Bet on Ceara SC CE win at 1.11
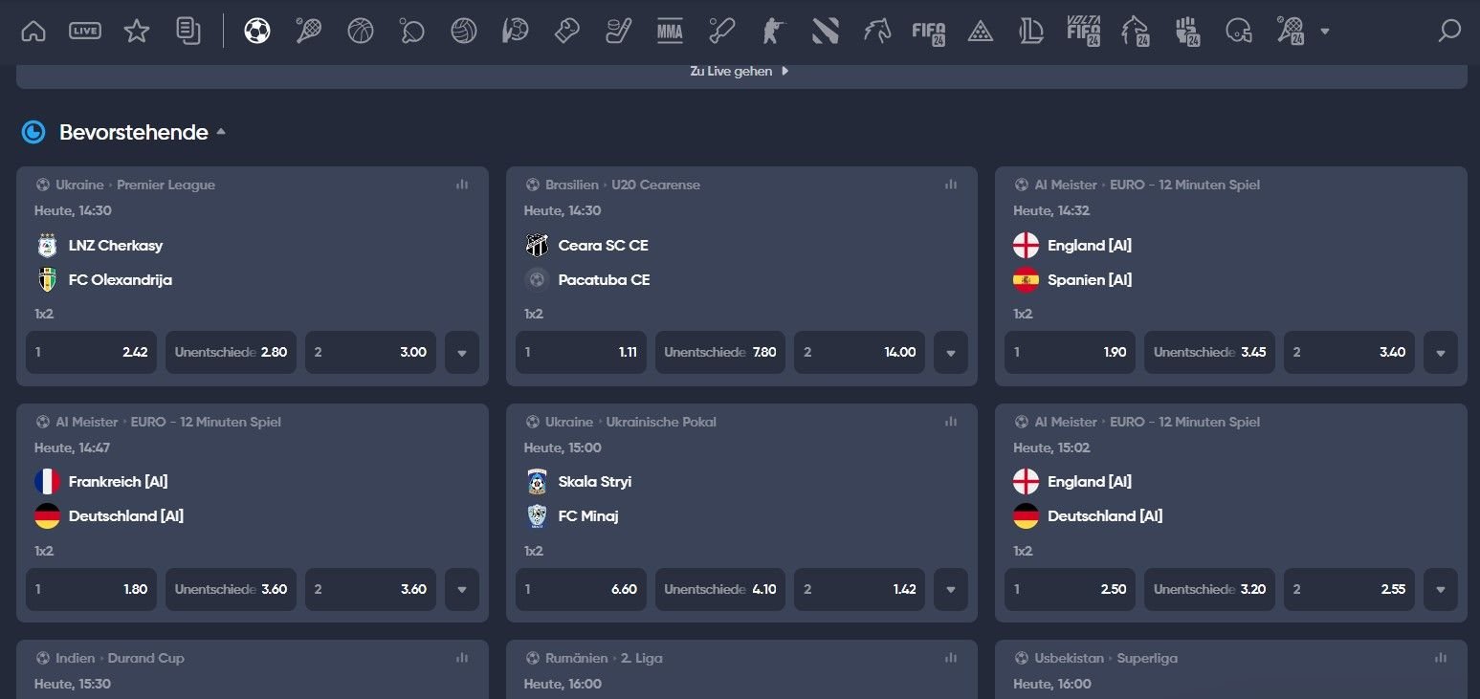Image resolution: width=1480 pixels, height=699 pixels. (x=581, y=352)
